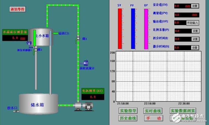Open 设置 for integral time 积分时间(I)
Viewport: 209px width, 125px height.
[195, 39]
